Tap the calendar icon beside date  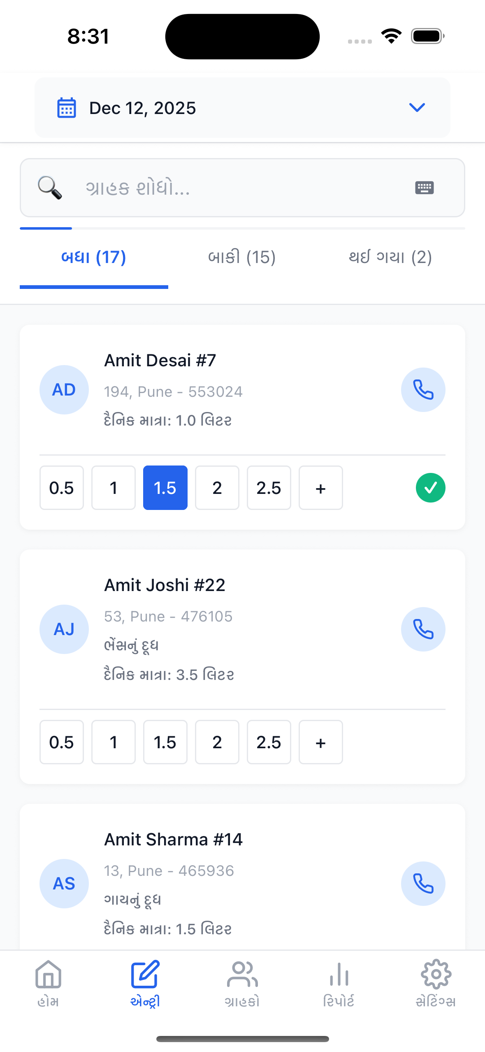pos(66,108)
